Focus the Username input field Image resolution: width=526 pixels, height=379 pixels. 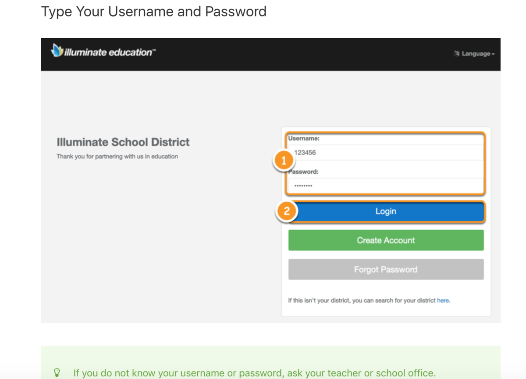click(386, 153)
